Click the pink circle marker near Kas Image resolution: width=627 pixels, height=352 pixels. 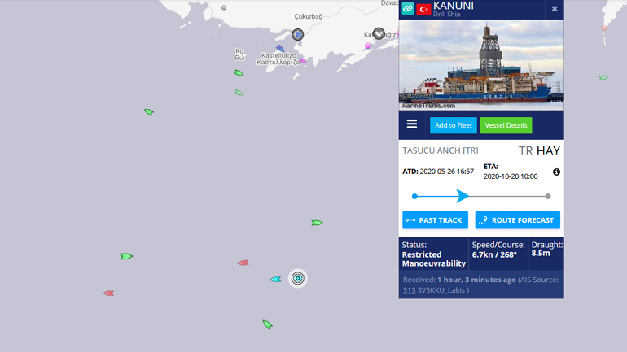click(x=367, y=46)
